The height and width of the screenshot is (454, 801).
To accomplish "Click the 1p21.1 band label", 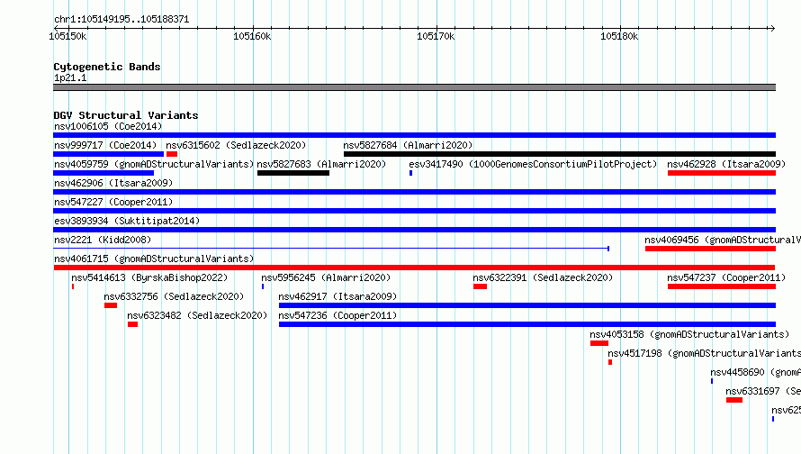I will (x=70, y=78).
